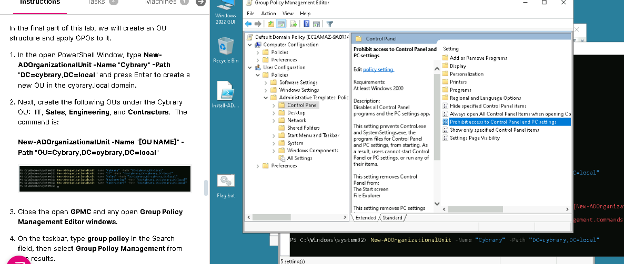Screen dimensions: 624x264
Task: Select the Desktop folder in tree
Action: (296, 113)
